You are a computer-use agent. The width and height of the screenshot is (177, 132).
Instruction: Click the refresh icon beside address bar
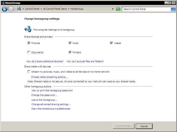pyautogui.click(x=118, y=9)
